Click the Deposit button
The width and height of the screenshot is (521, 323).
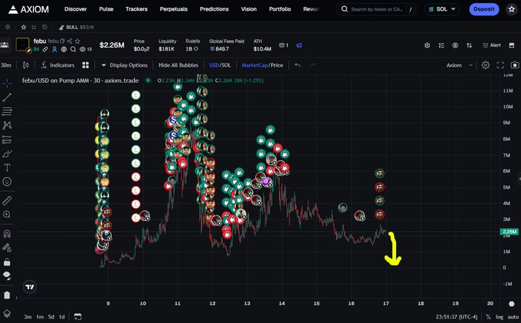pos(483,9)
